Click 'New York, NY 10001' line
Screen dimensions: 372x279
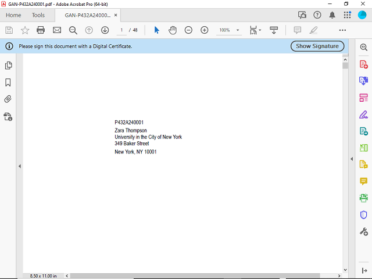coord(135,152)
